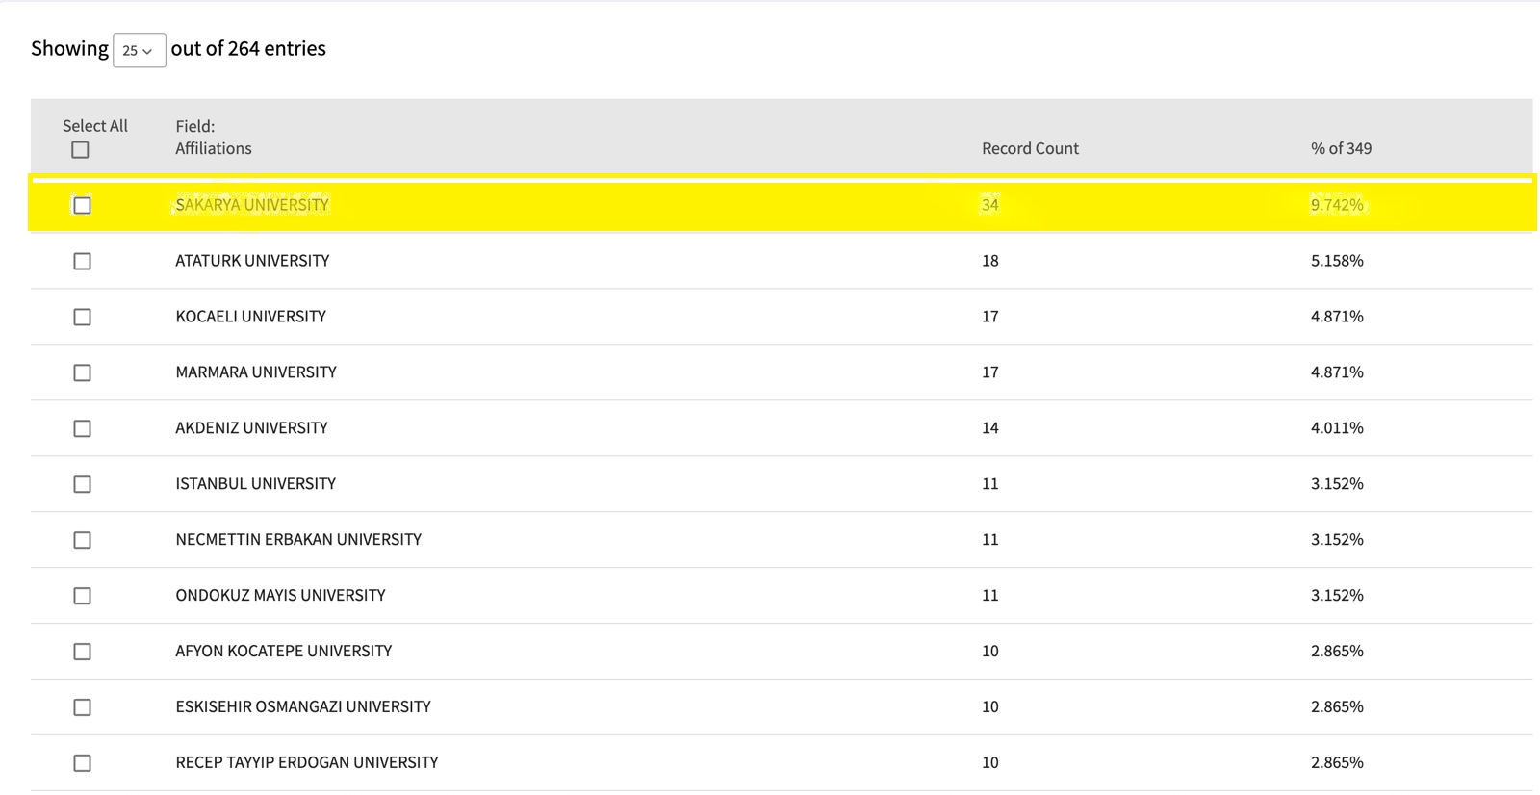The width and height of the screenshot is (1540, 795).
Task: Toggle the Eskisehir Osmangazi University checkbox
Action: 83,707
